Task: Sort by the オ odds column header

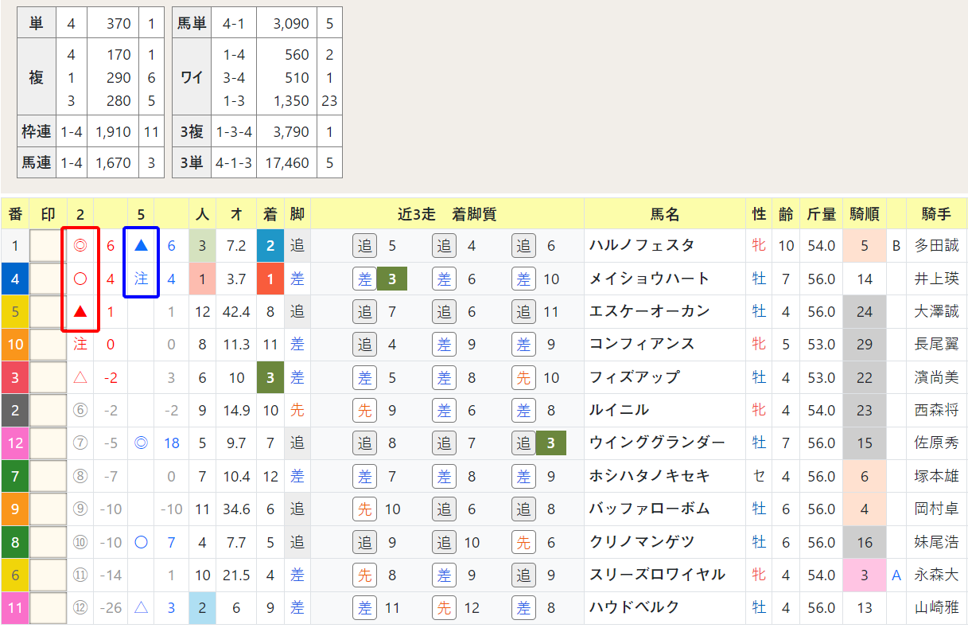Action: pyautogui.click(x=236, y=214)
